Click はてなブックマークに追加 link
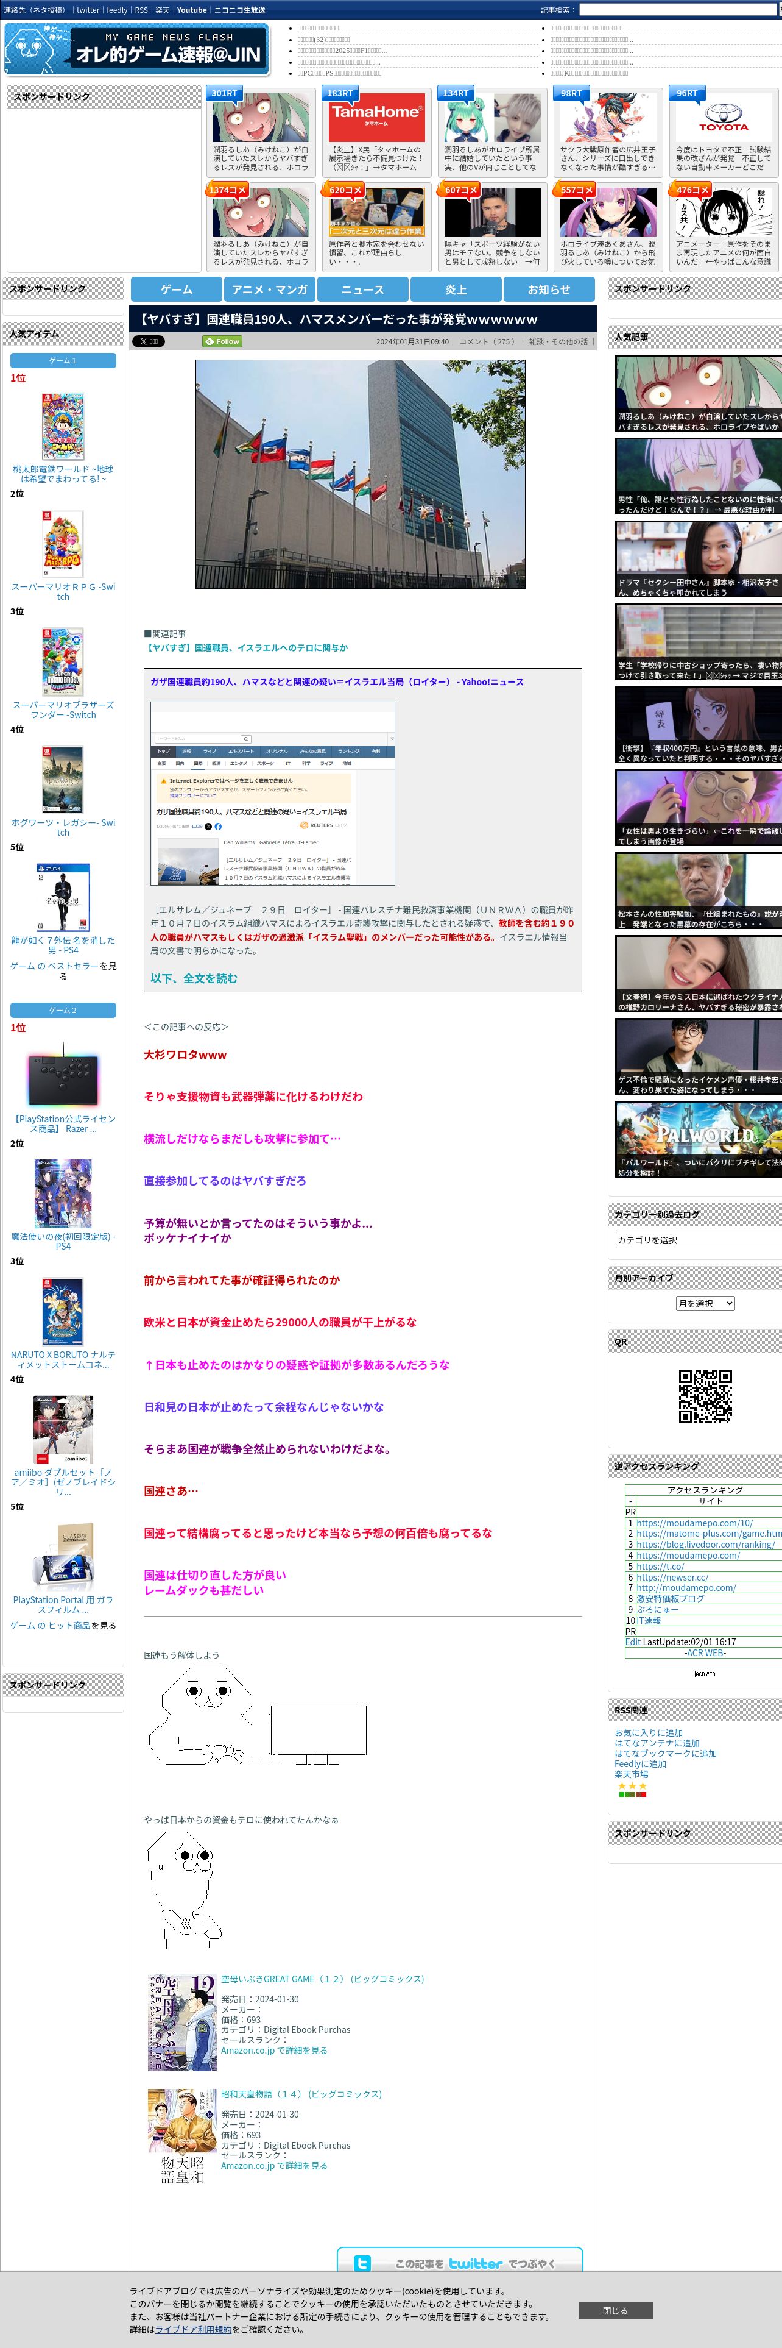The width and height of the screenshot is (782, 2348). click(x=666, y=1753)
